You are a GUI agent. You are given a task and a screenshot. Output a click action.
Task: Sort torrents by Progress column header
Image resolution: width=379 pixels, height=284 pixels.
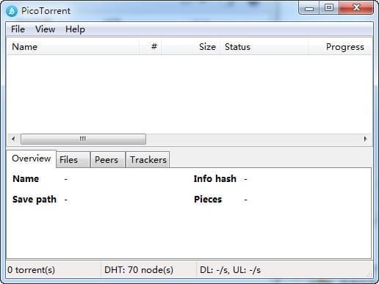[x=340, y=47]
